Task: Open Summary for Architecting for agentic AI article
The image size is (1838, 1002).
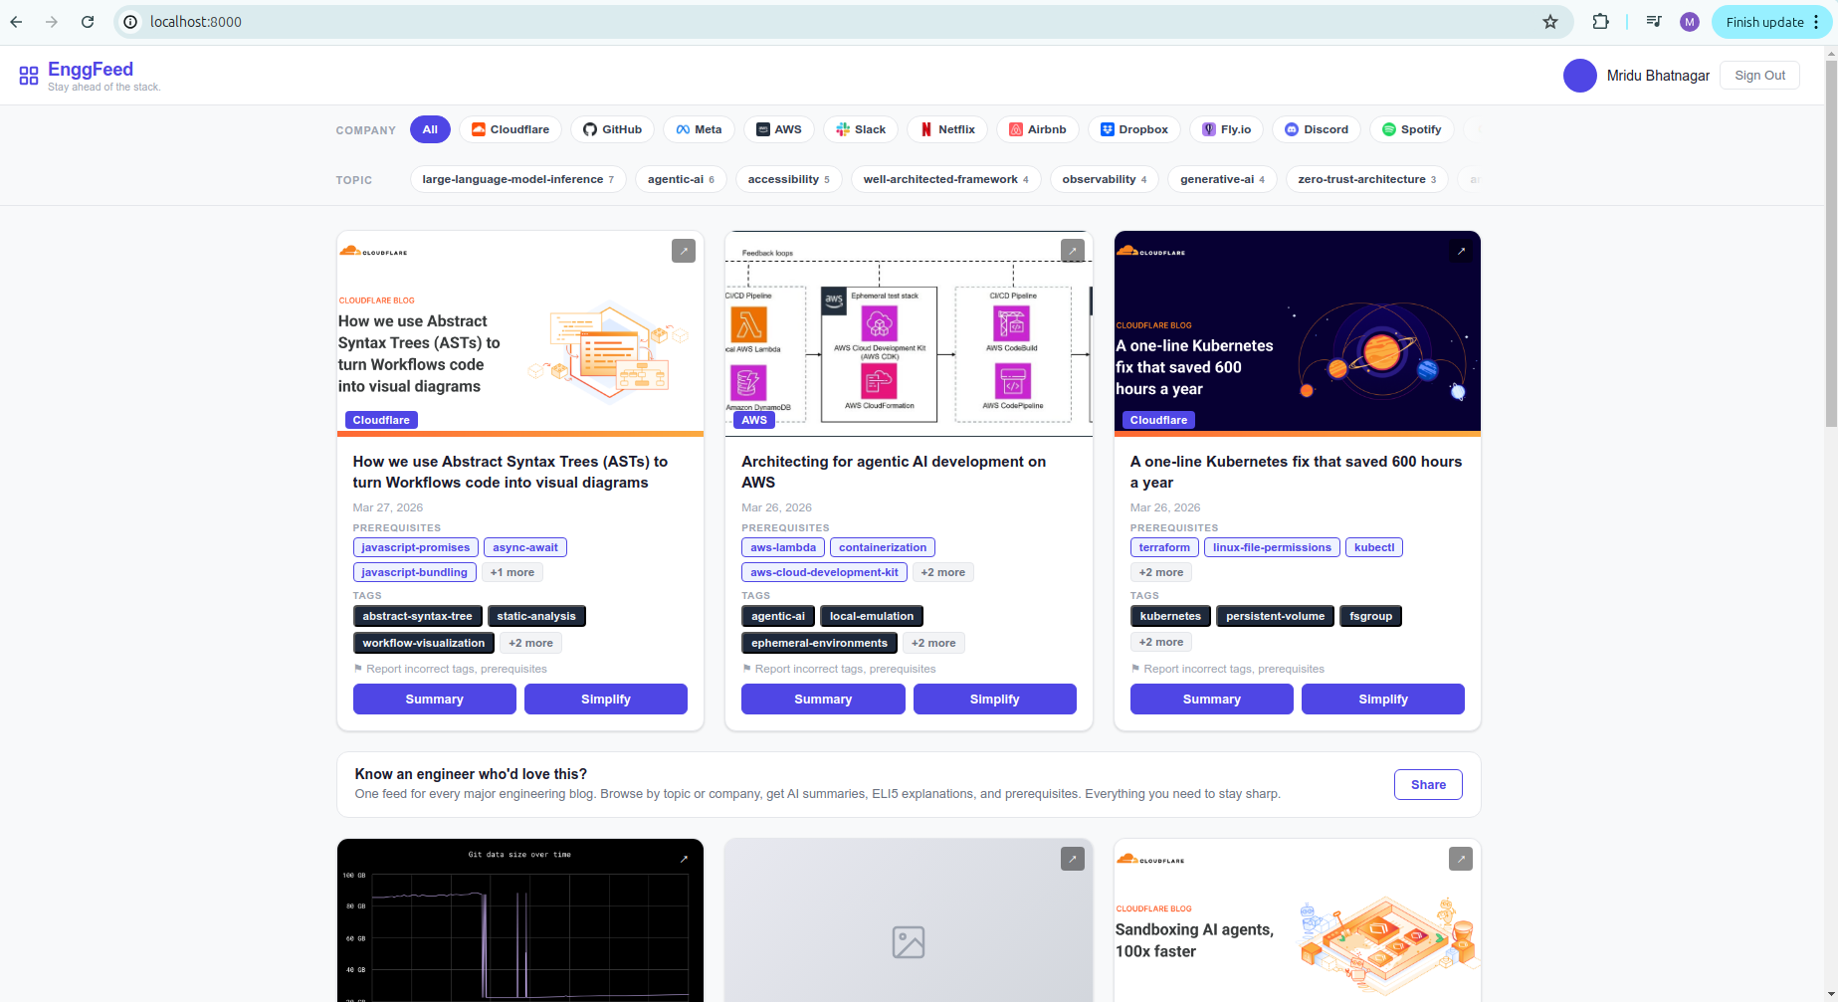Action: [x=823, y=699]
